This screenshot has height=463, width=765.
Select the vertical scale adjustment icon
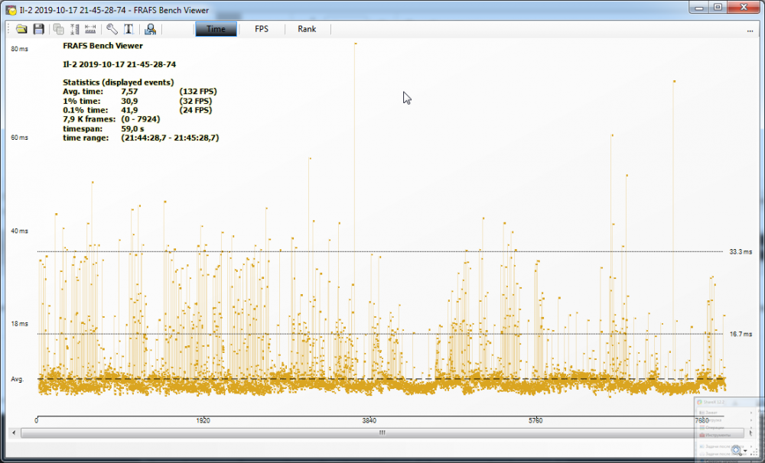pos(74,29)
